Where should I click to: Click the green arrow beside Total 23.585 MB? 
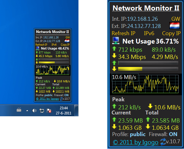[x=148, y=120]
